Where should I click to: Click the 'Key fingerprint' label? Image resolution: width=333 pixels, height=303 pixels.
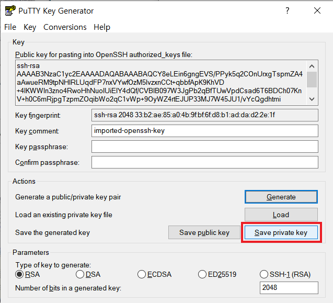click(x=38, y=116)
